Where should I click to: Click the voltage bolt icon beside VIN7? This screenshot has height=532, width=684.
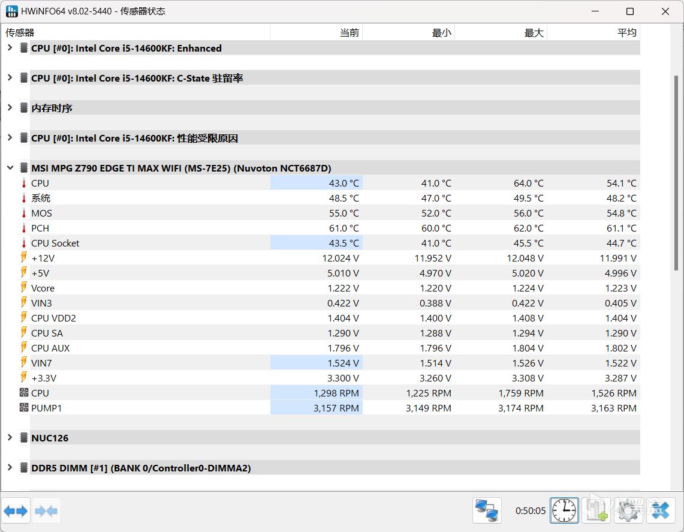(24, 363)
